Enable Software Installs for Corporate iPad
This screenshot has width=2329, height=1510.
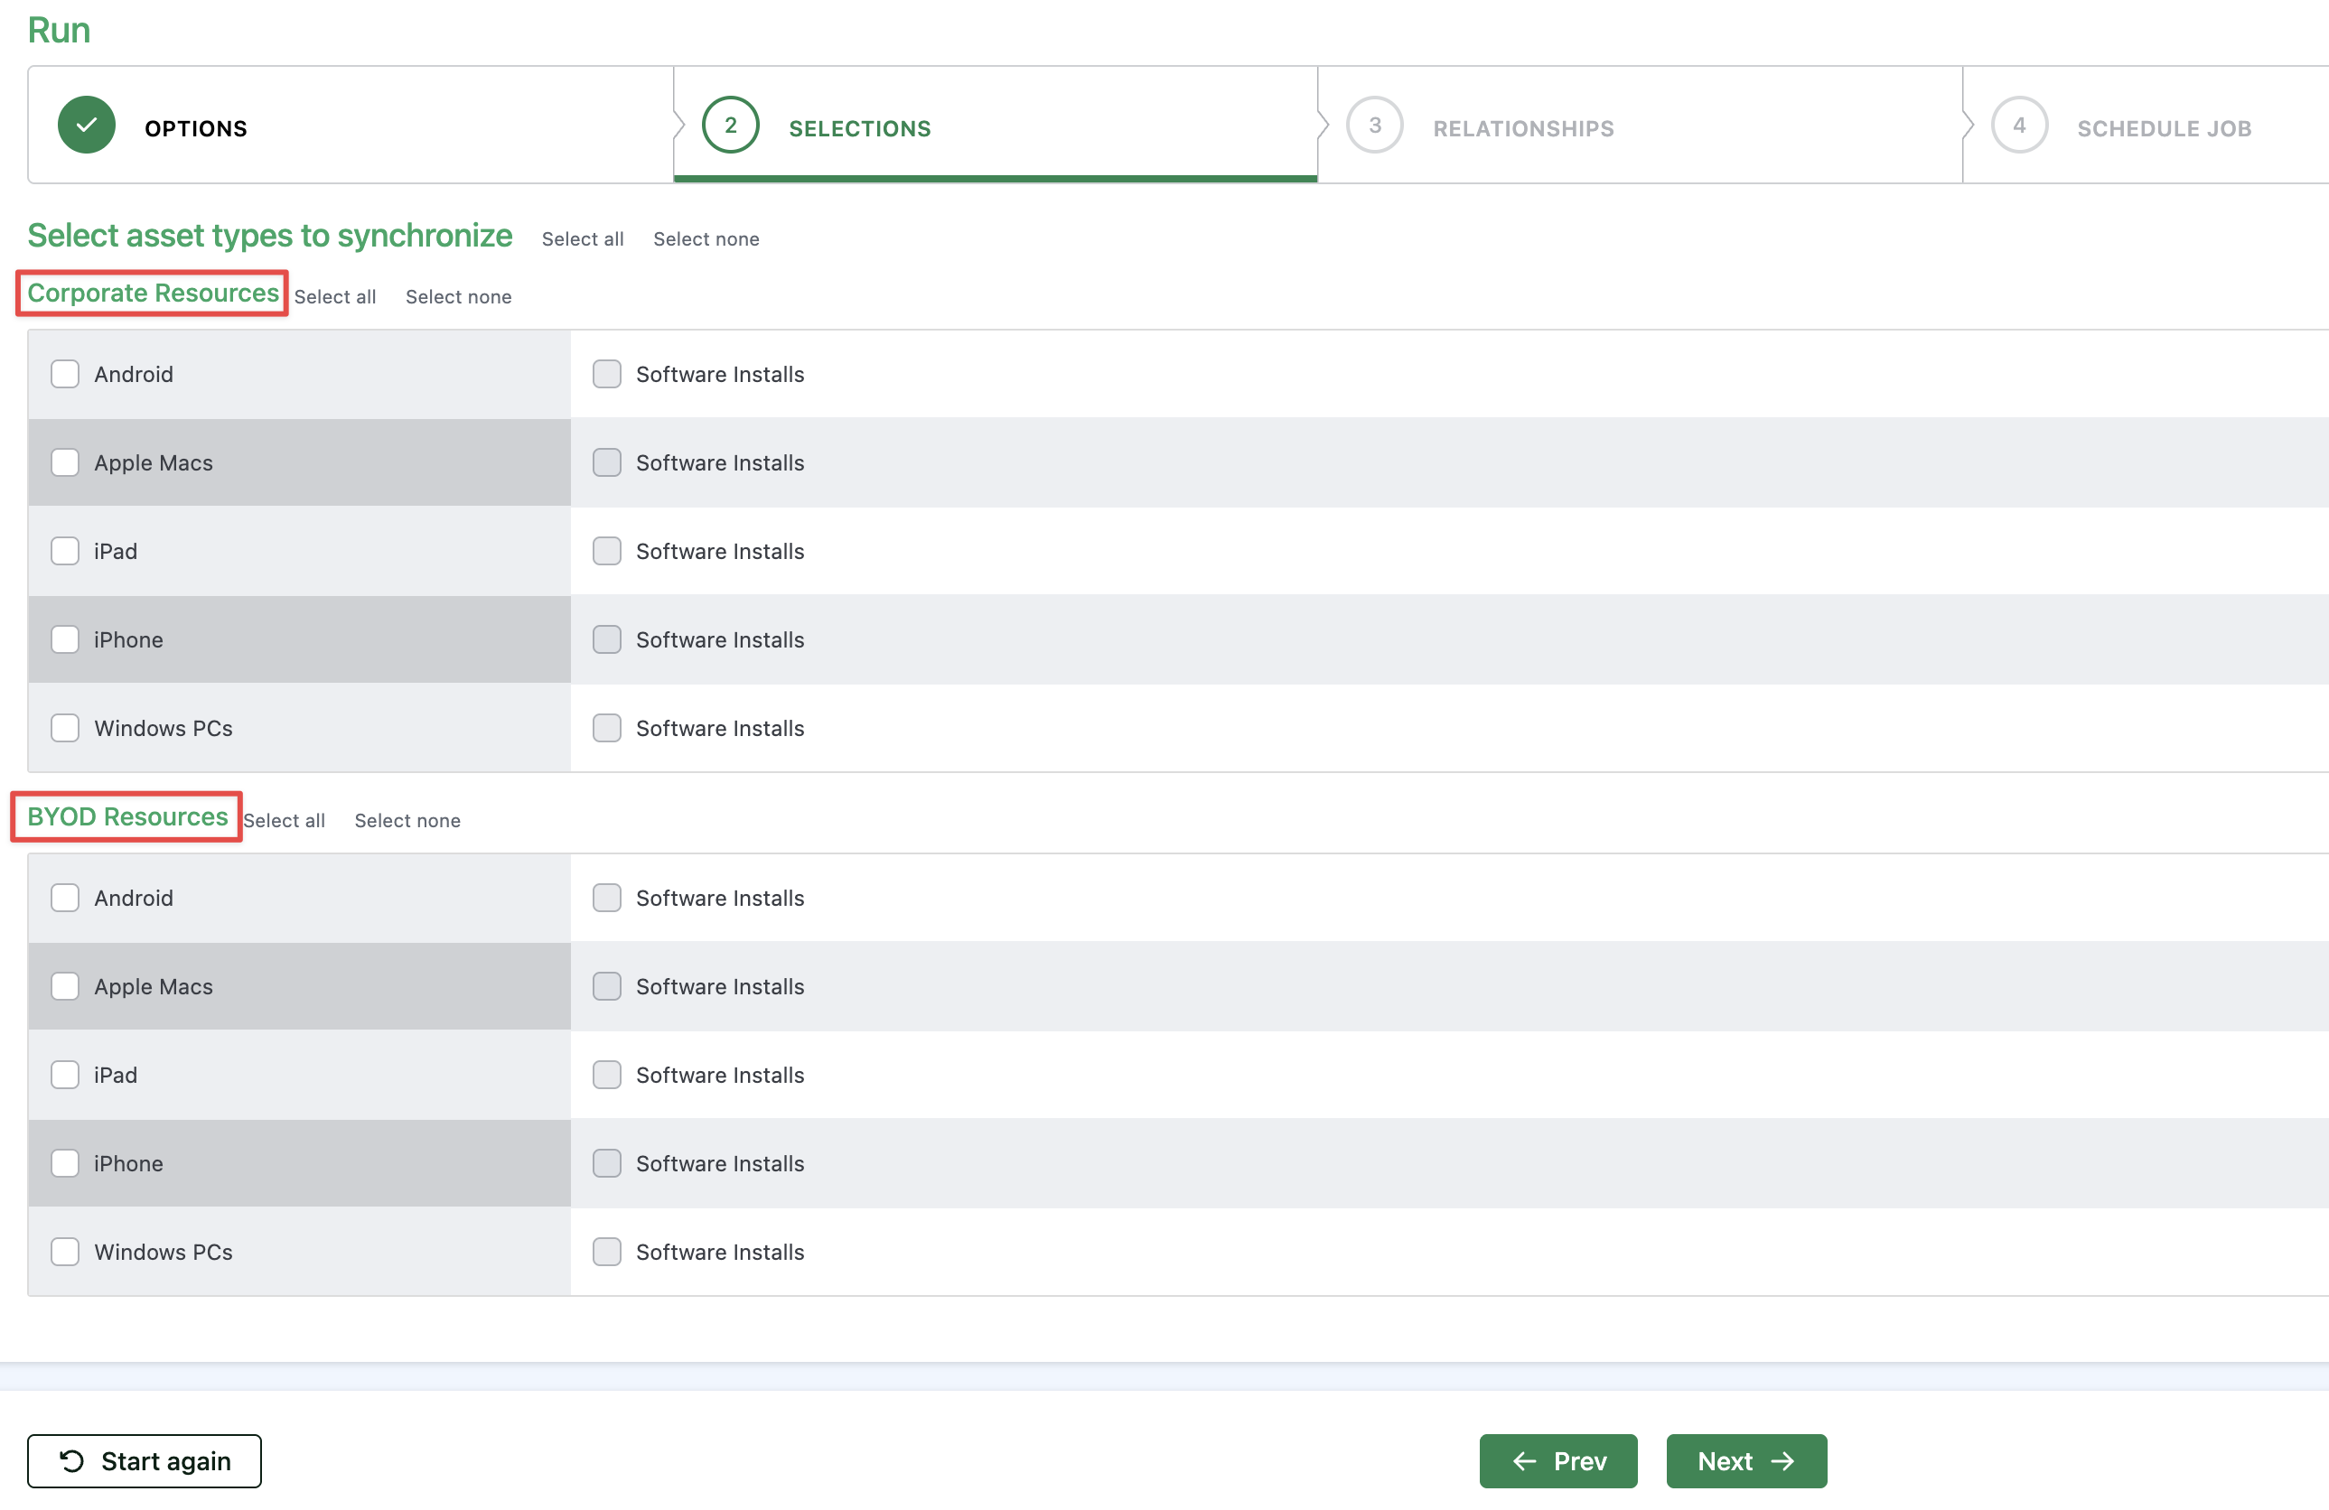pyautogui.click(x=607, y=551)
